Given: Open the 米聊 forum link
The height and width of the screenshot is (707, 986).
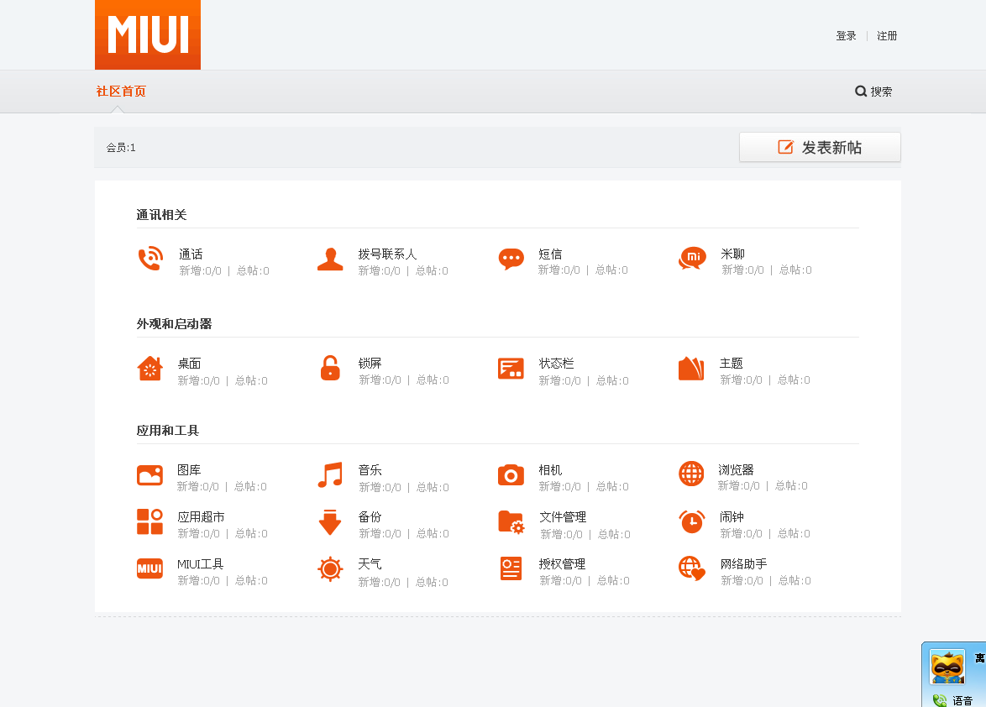Looking at the screenshot, I should click(732, 254).
